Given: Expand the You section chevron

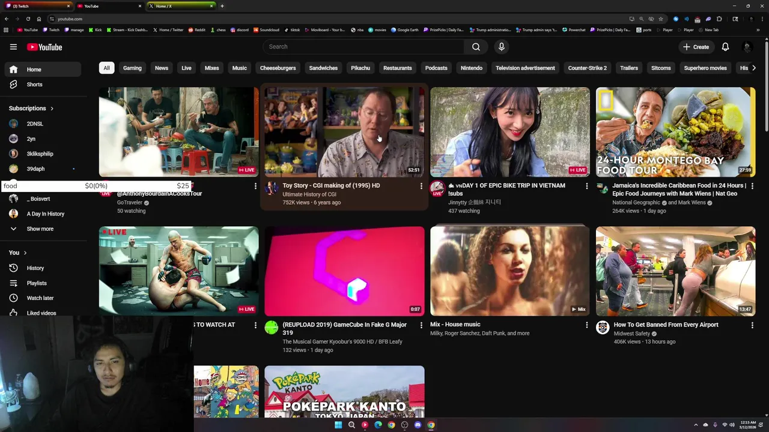Looking at the screenshot, I should tap(25, 253).
